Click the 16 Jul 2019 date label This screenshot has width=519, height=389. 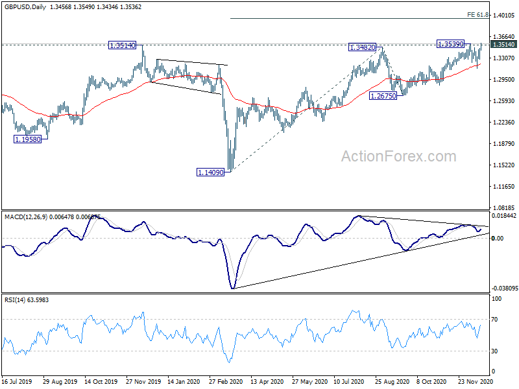pos(17,381)
